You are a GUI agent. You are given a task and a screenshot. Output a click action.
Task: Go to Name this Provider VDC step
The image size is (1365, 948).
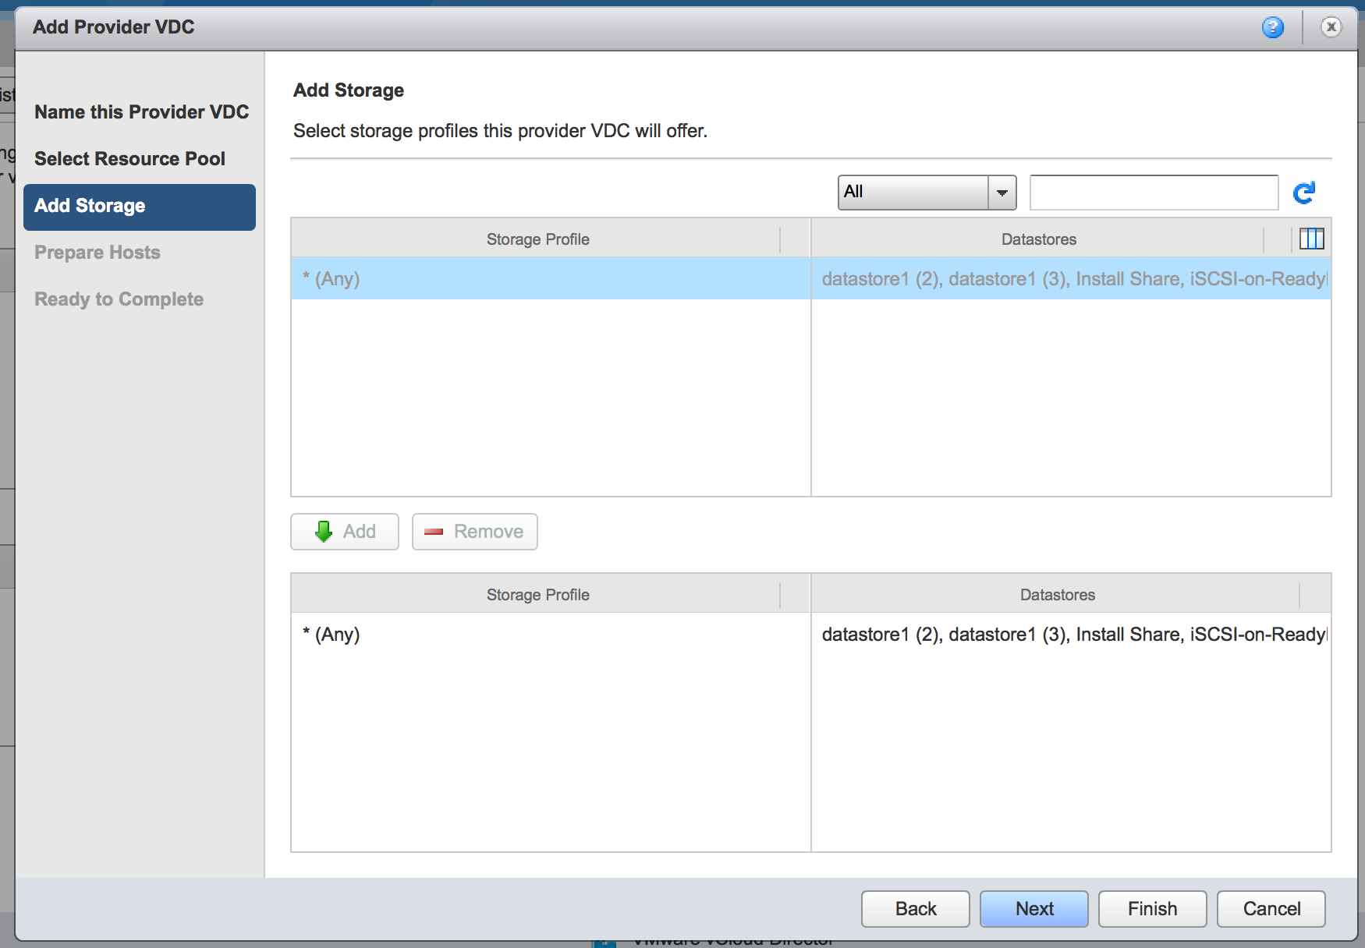[x=141, y=112]
